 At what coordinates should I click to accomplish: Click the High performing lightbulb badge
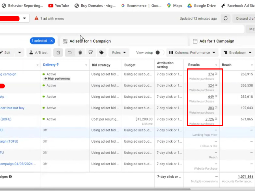[x=57, y=79]
